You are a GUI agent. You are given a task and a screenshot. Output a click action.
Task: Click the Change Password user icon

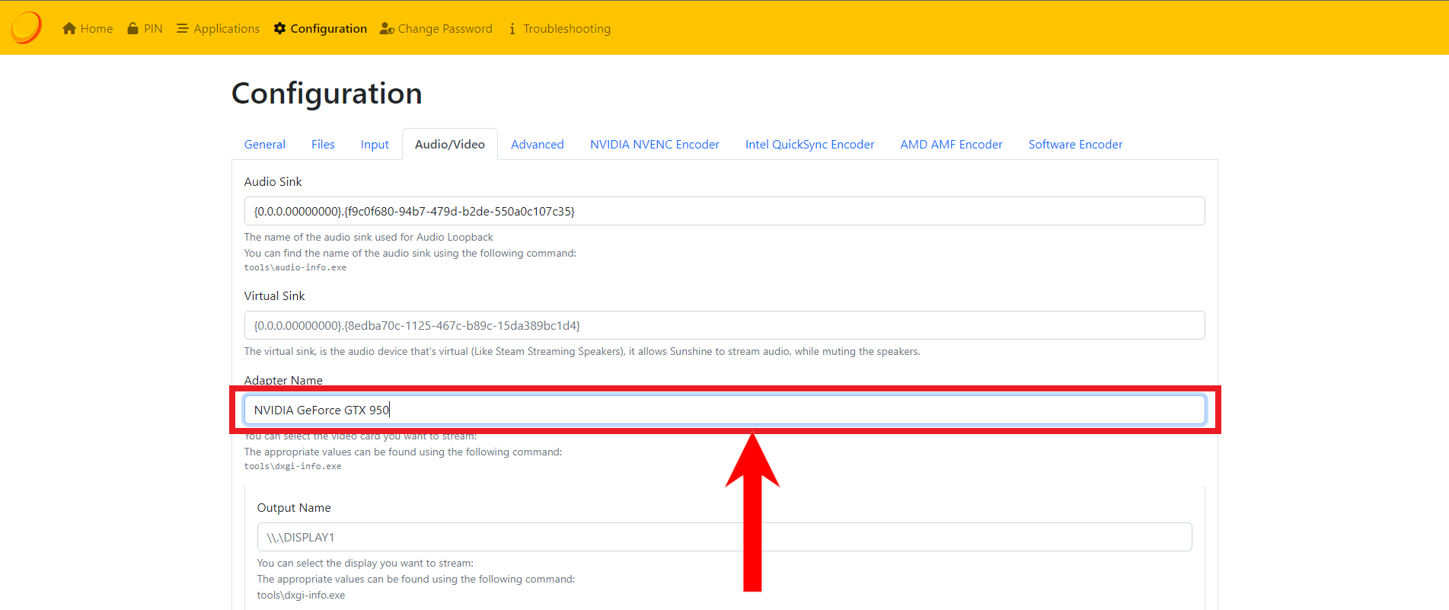click(387, 29)
